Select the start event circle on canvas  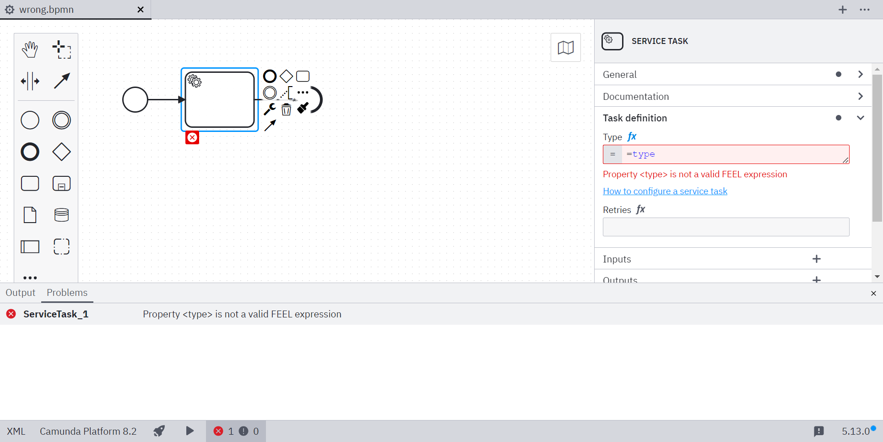[135, 99]
